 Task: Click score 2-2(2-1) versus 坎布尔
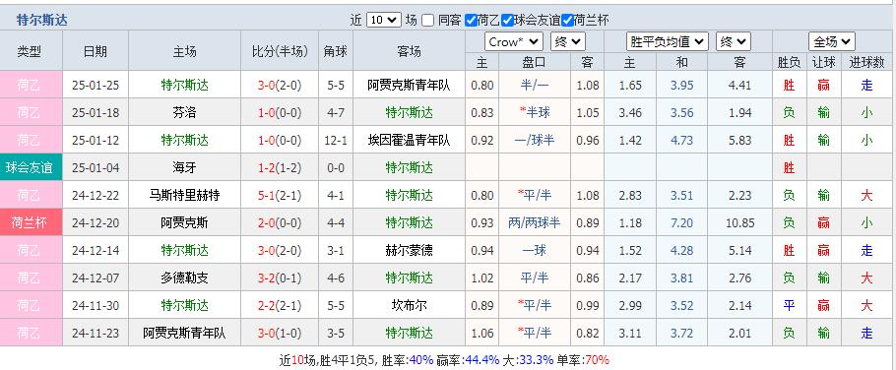coord(280,305)
